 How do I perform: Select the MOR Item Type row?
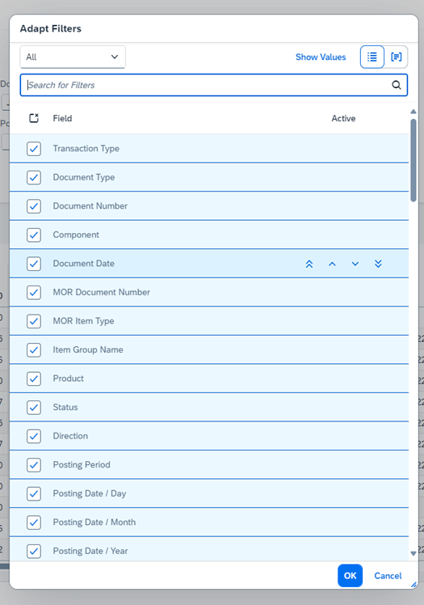coord(208,321)
